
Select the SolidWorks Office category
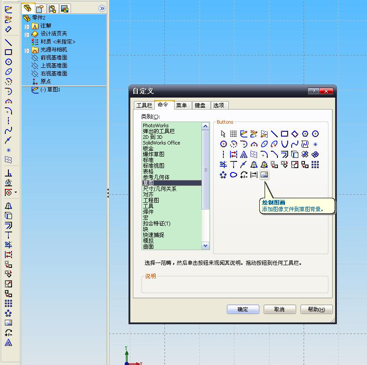[172, 143]
